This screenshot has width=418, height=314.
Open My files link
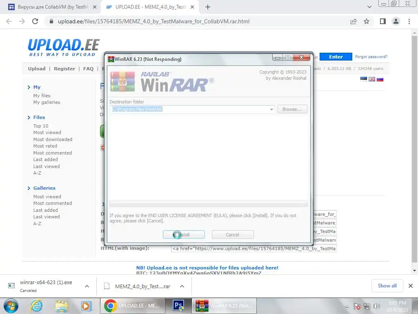pyautogui.click(x=42, y=96)
